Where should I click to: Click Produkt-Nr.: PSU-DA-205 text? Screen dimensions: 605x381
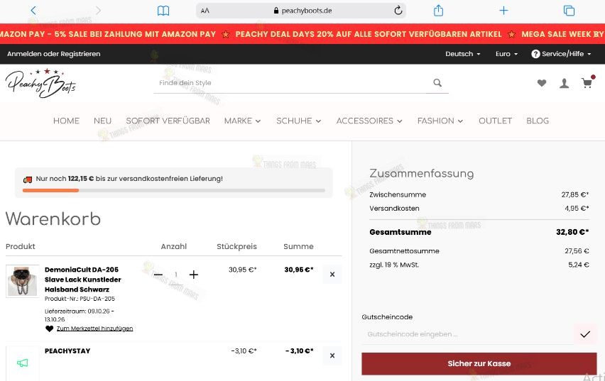pos(80,299)
